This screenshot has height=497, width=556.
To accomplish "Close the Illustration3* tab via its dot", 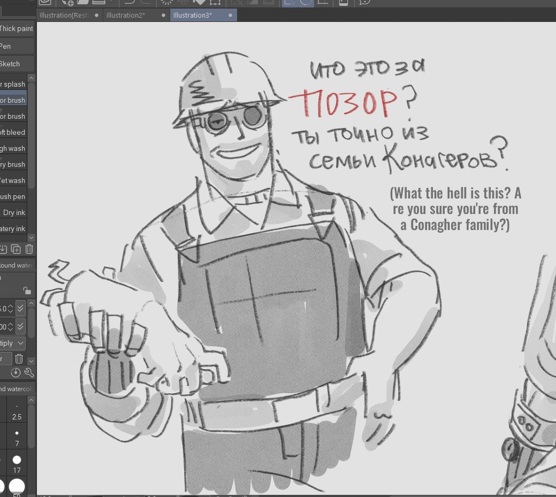I will point(231,15).
